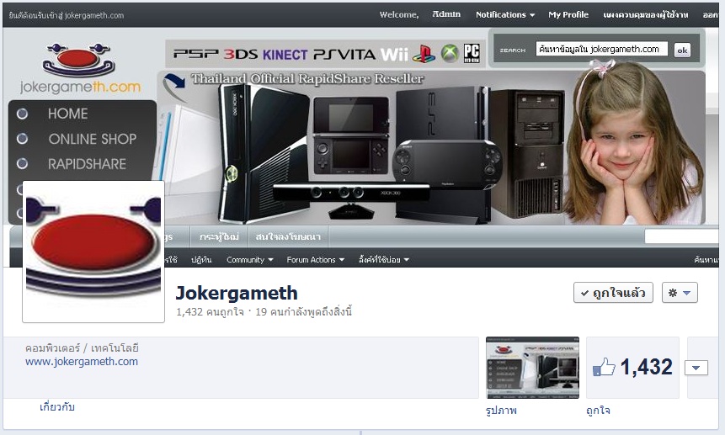Click 19 คนกำลังพูดถึงสิ่งนี้ text
This screenshot has width=725, height=435.
tap(303, 312)
